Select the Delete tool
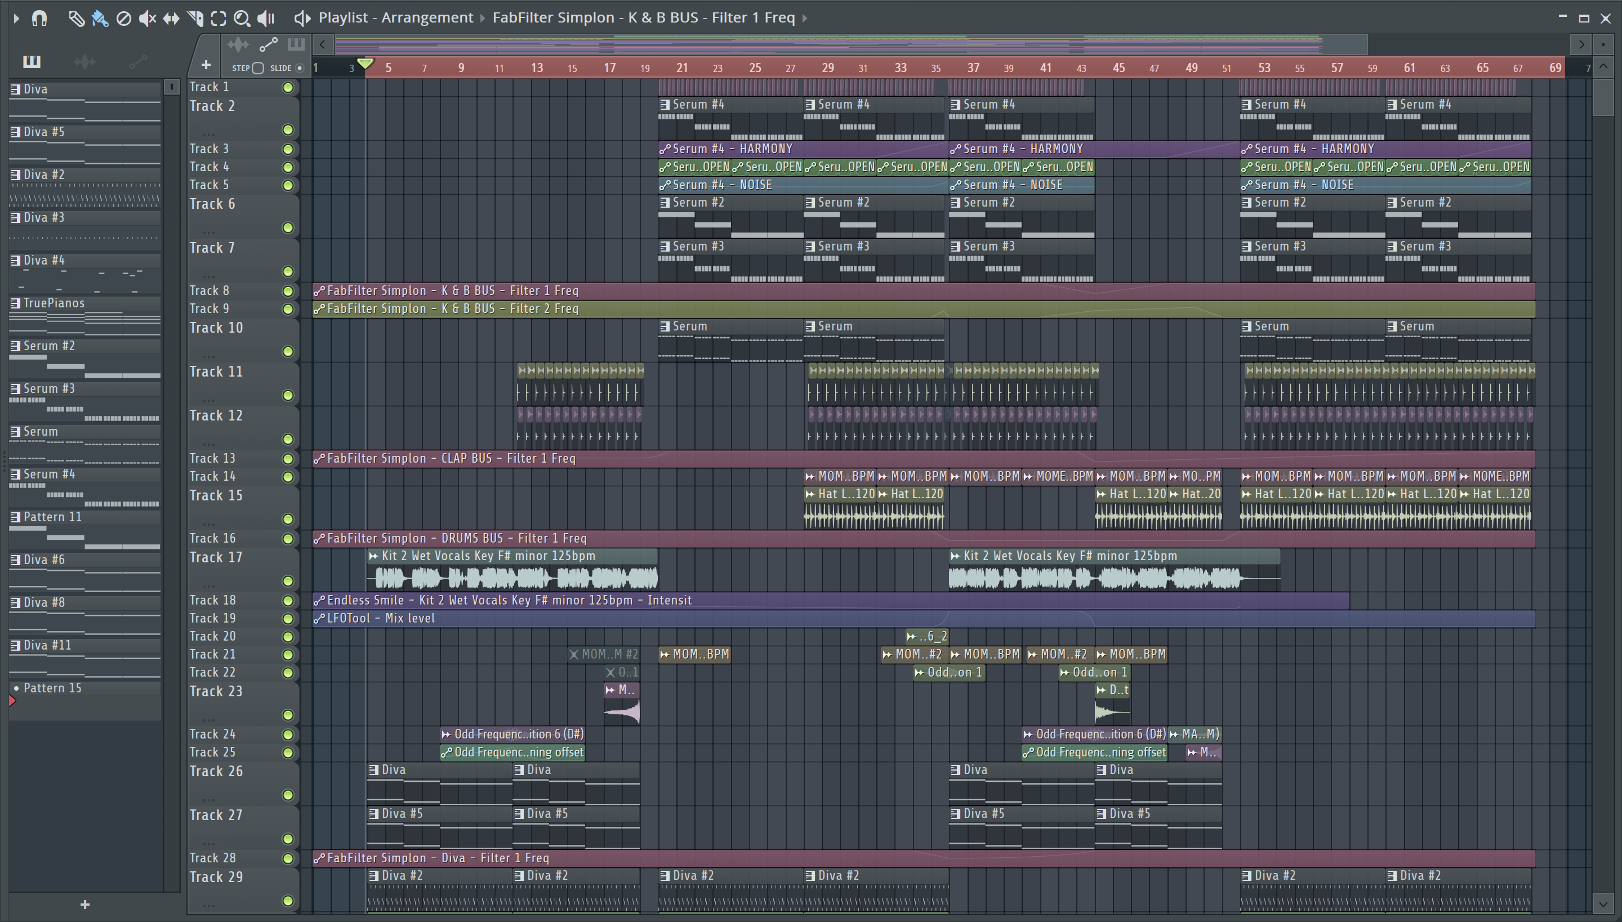 coord(123,19)
